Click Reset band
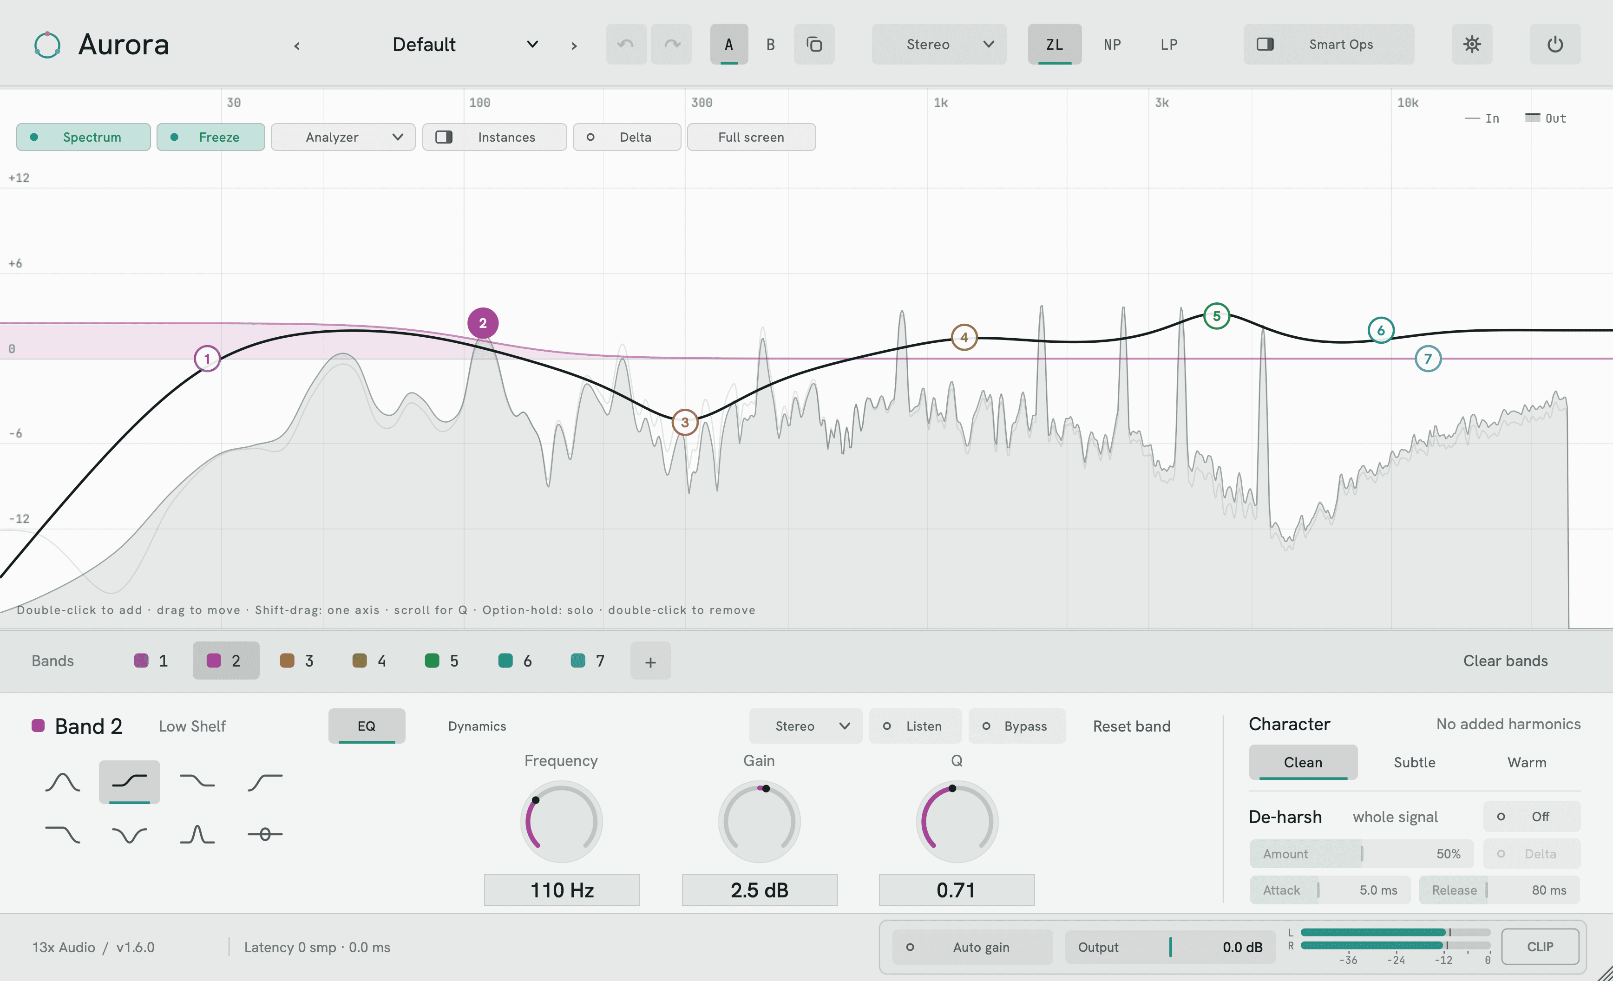Image resolution: width=1613 pixels, height=981 pixels. coord(1132,726)
